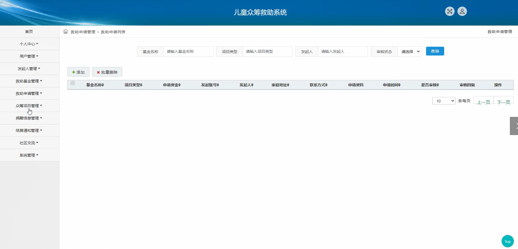Open the rows-per-page dropdown showing 10
Screen dimensions: 518x249
coord(444,101)
